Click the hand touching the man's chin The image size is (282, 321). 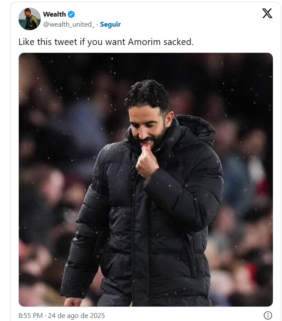pos(146,164)
